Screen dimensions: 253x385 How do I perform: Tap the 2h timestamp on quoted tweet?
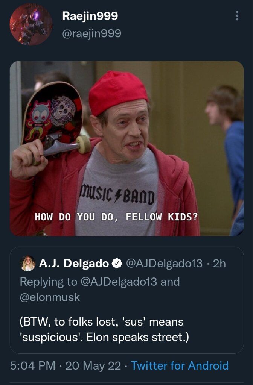[219, 264]
